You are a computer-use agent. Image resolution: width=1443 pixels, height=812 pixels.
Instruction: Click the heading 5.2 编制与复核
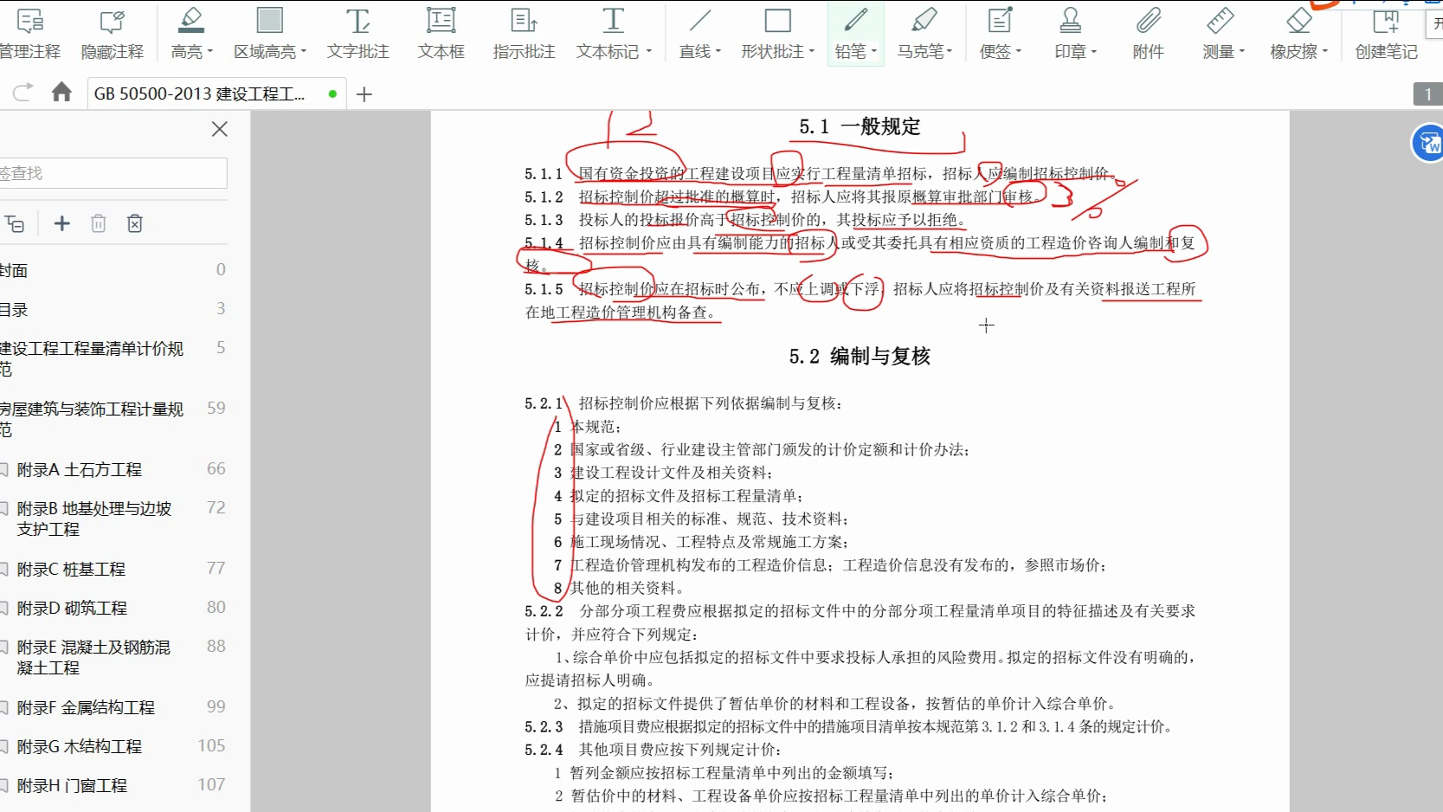(860, 357)
